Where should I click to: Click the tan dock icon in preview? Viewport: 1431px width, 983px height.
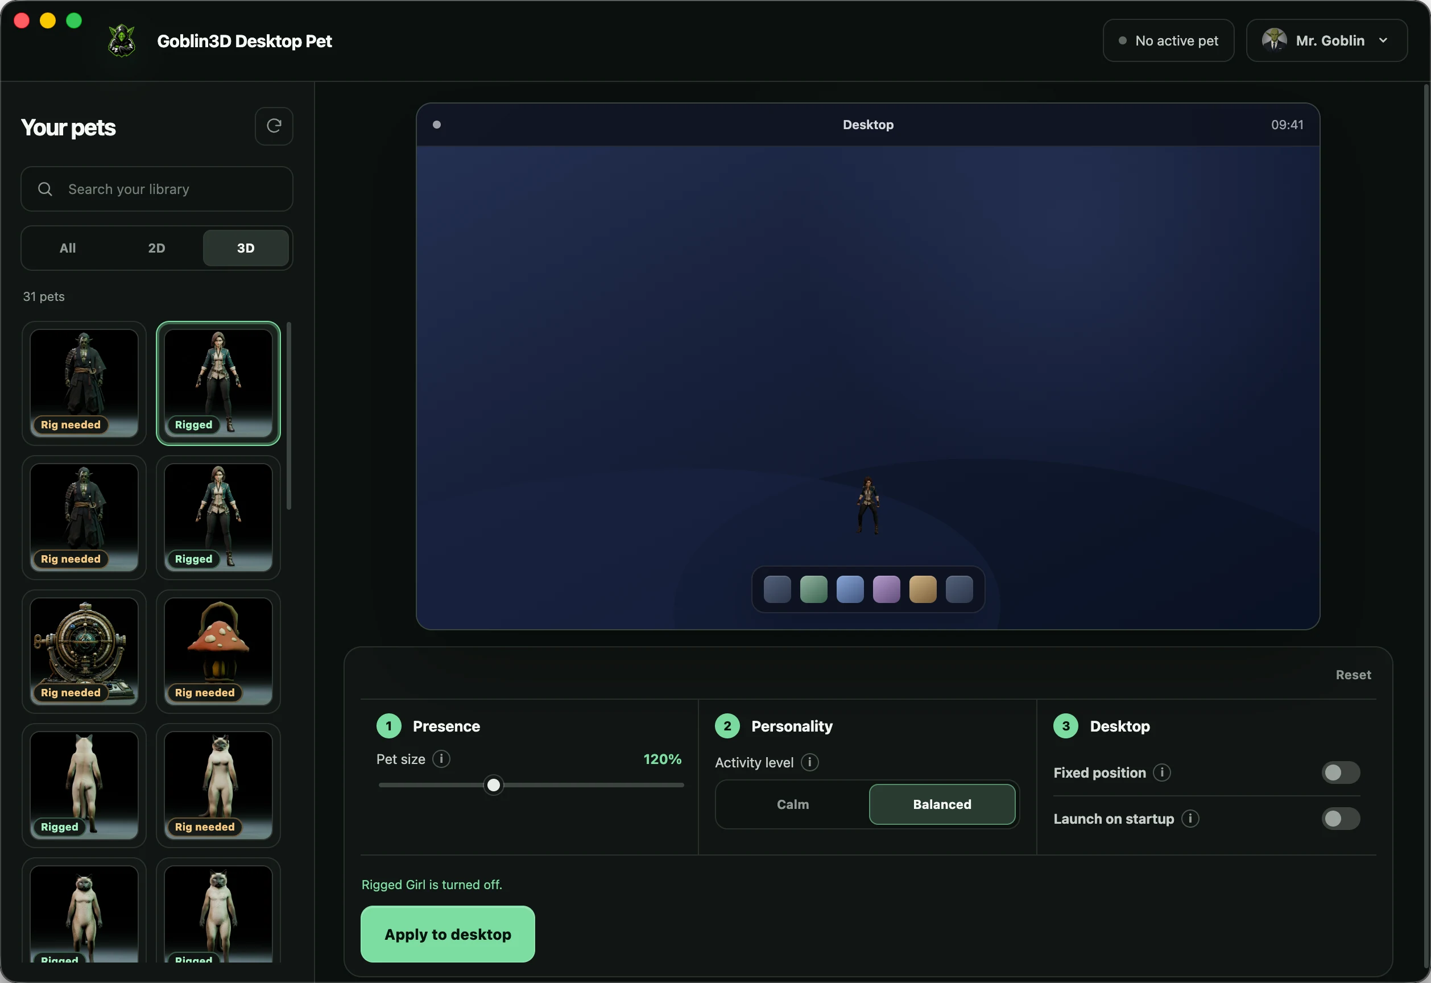[923, 589]
